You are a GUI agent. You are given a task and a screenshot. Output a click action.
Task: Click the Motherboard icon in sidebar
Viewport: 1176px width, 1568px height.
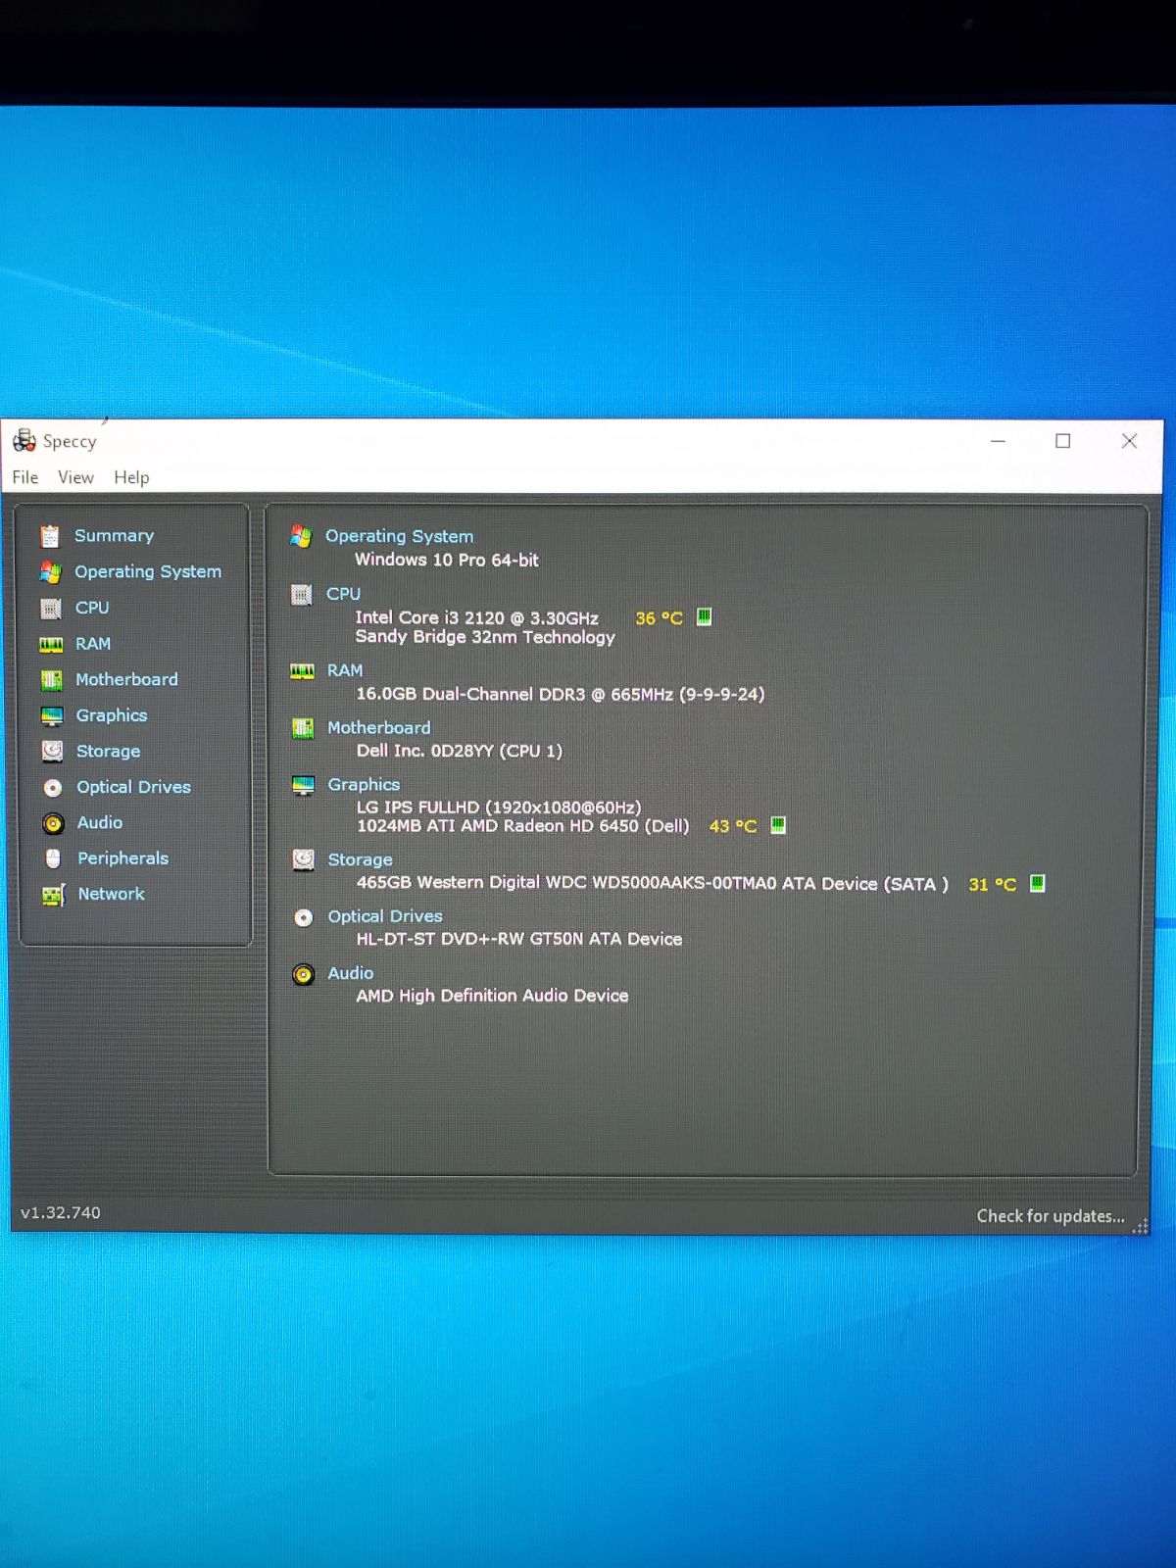point(52,680)
